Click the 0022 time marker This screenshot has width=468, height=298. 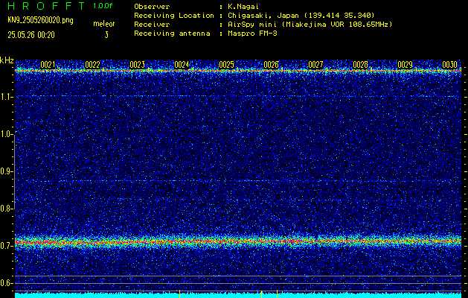pos(92,65)
